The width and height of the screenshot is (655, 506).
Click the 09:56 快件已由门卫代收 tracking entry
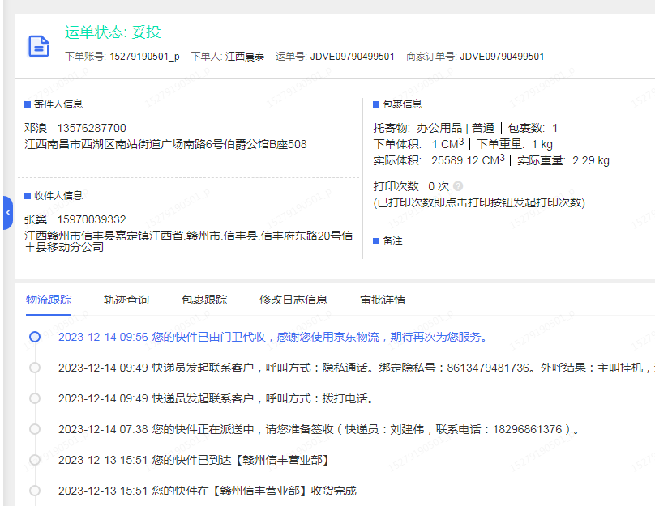click(x=274, y=337)
